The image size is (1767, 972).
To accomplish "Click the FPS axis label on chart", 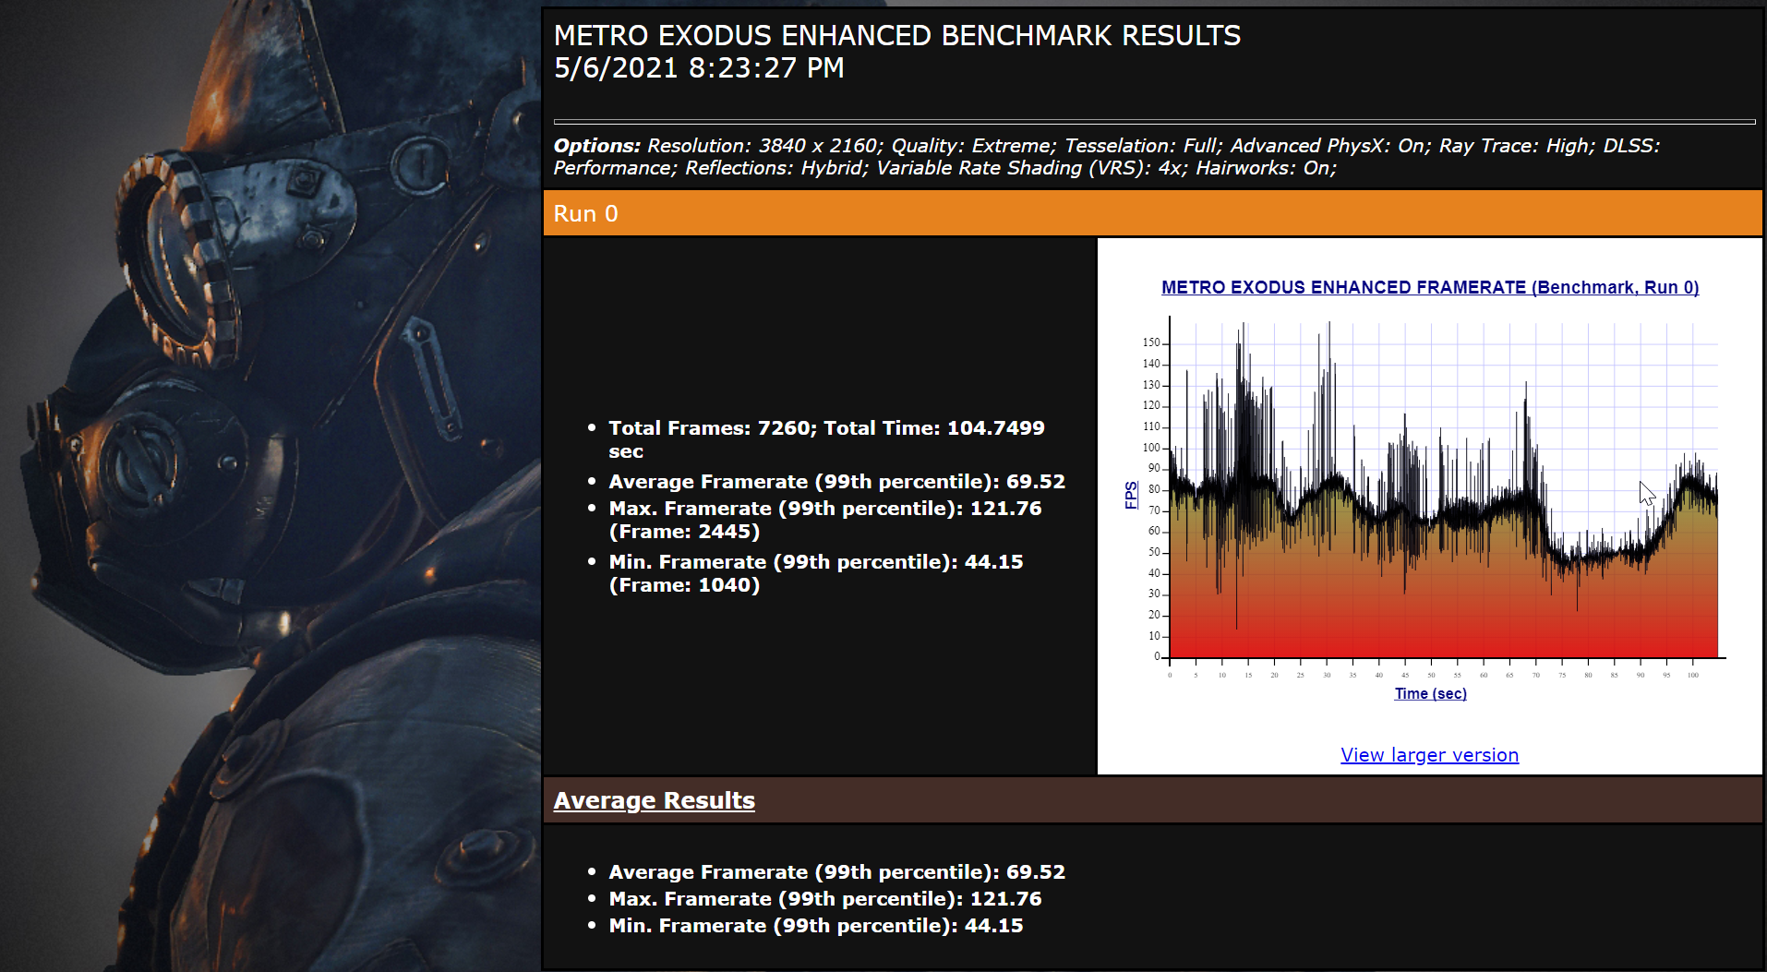I will tap(1131, 495).
